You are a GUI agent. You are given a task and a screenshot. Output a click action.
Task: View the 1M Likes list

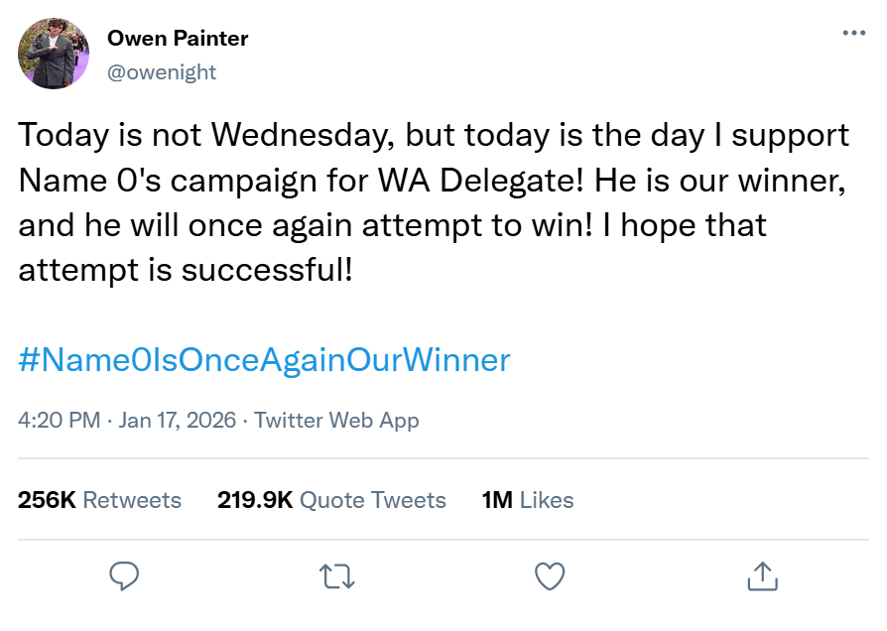527,500
